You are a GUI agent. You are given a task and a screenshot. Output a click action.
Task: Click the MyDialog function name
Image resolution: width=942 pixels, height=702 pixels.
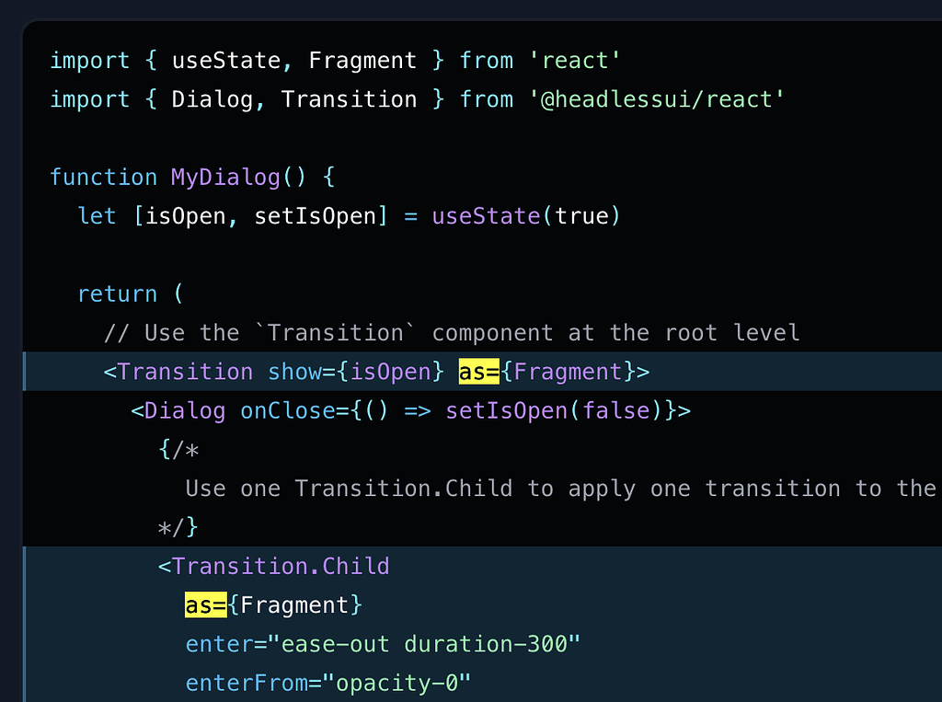click(226, 178)
